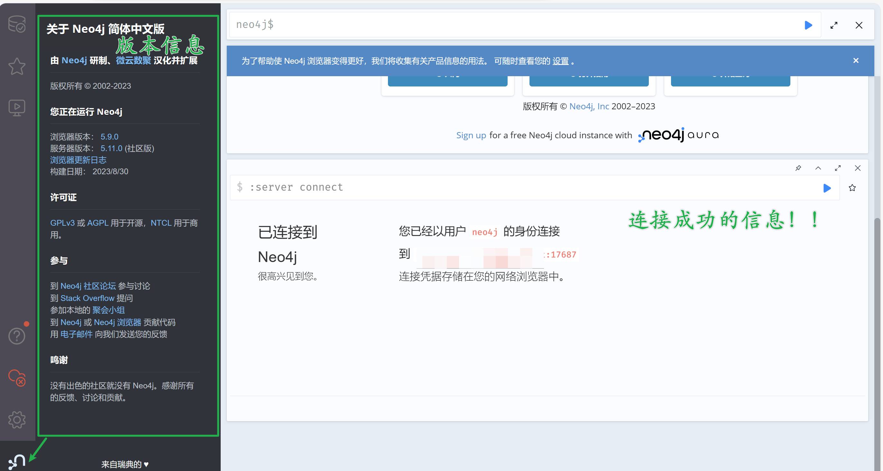This screenshot has height=471, width=883.
Task: Open the 微云数聚 link
Action: click(x=133, y=61)
